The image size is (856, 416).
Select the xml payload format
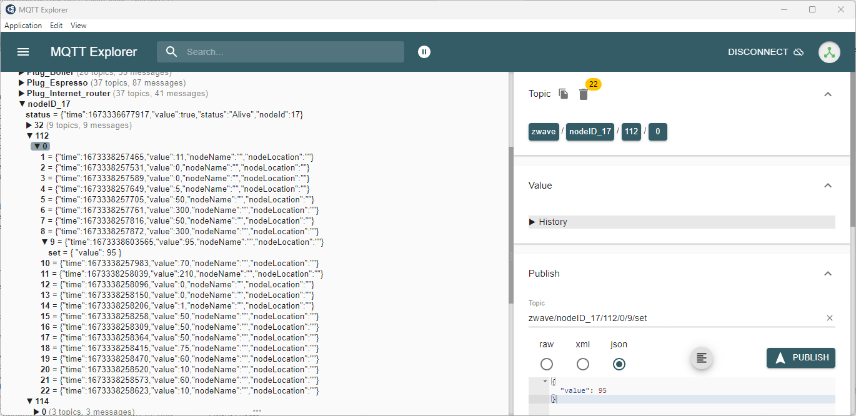[x=583, y=364]
